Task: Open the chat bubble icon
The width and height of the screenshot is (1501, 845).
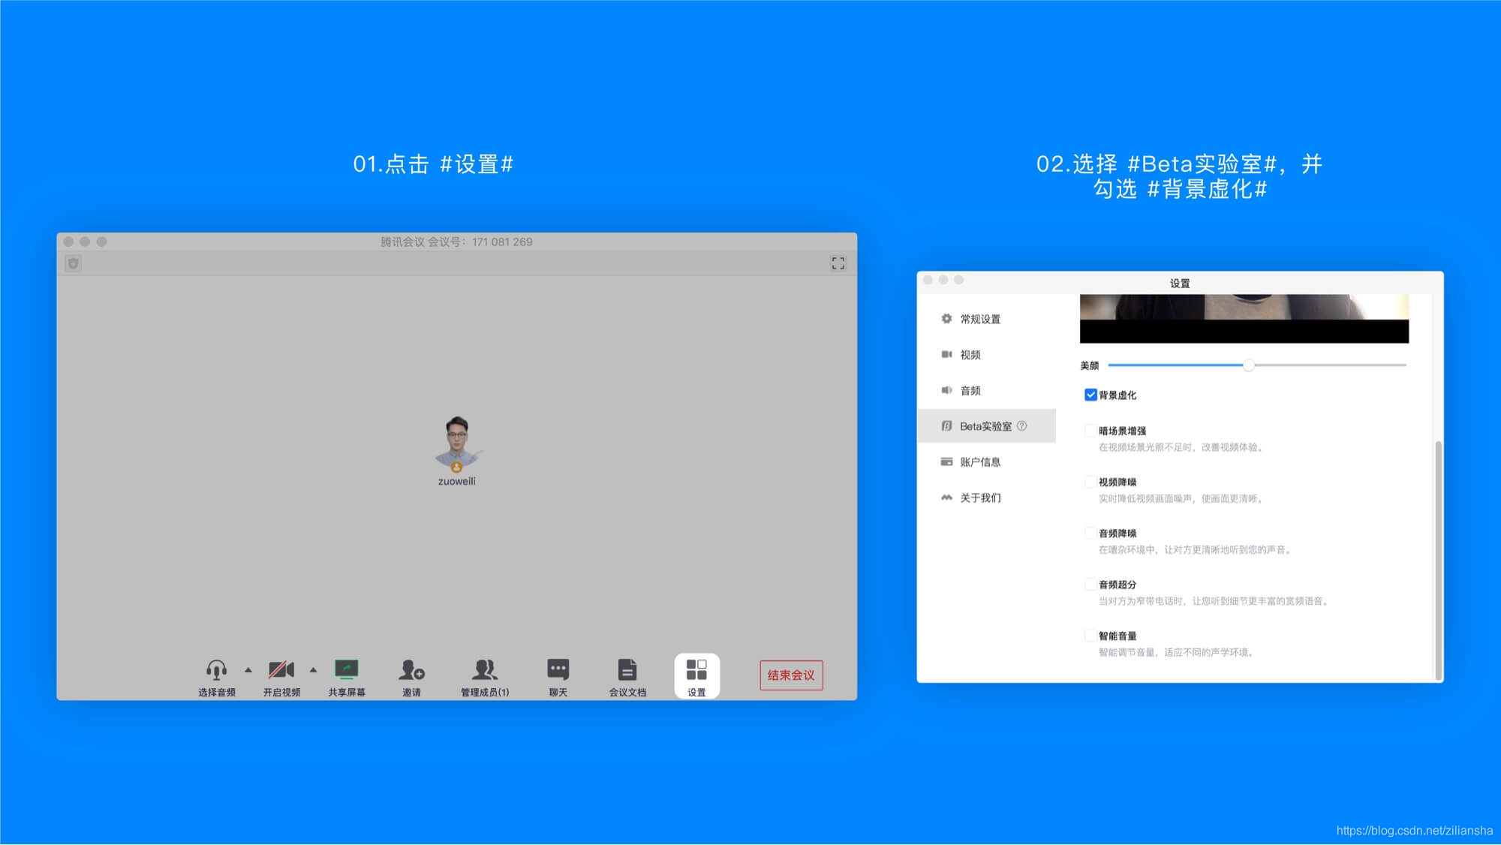Action: [x=558, y=669]
